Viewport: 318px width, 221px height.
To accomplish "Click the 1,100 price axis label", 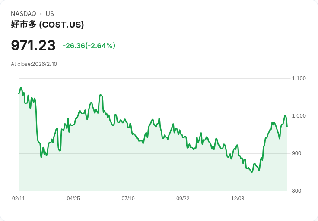I will [299, 78].
